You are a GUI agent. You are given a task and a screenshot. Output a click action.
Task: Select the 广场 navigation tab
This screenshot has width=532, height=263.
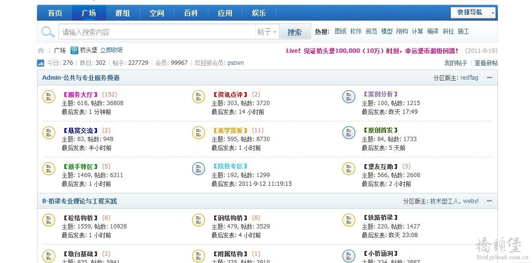89,13
